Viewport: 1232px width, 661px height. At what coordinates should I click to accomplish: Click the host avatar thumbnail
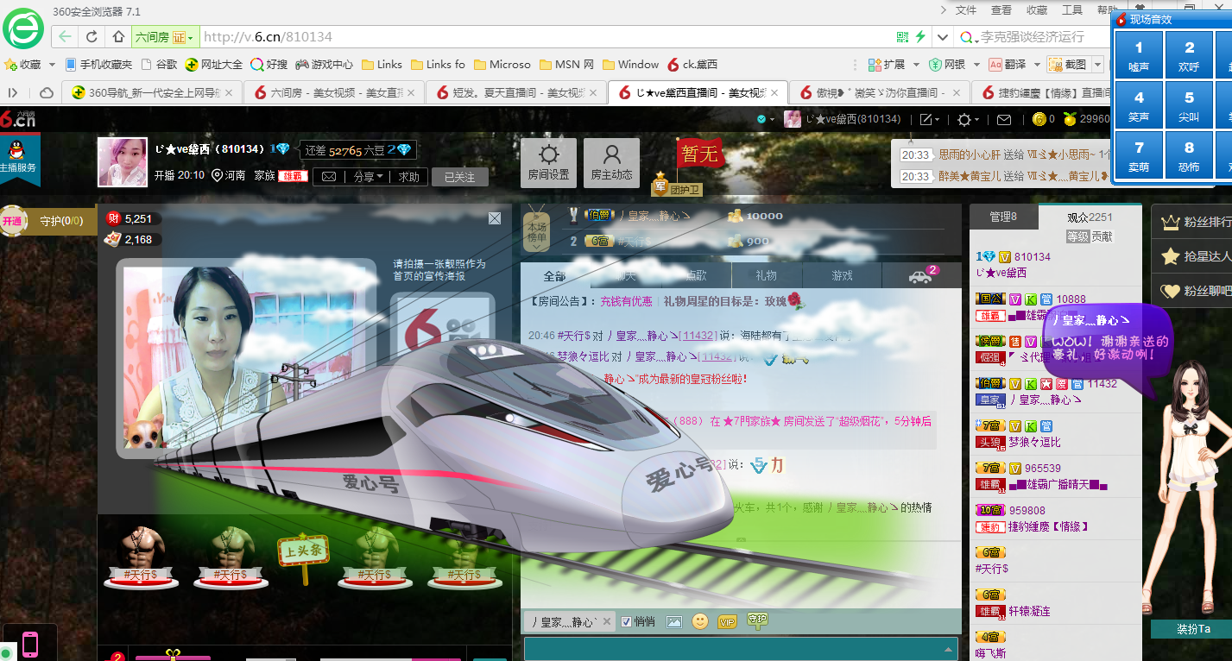click(x=123, y=162)
